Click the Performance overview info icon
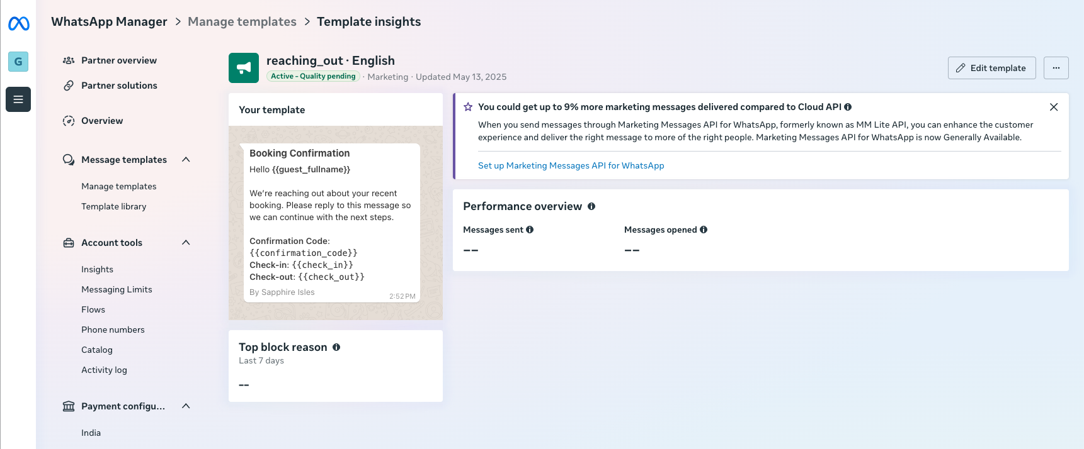The image size is (1084, 449). coord(591,206)
